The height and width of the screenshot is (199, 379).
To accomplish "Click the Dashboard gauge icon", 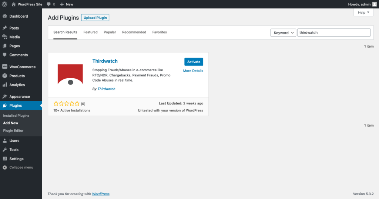I will [x=4, y=16].
